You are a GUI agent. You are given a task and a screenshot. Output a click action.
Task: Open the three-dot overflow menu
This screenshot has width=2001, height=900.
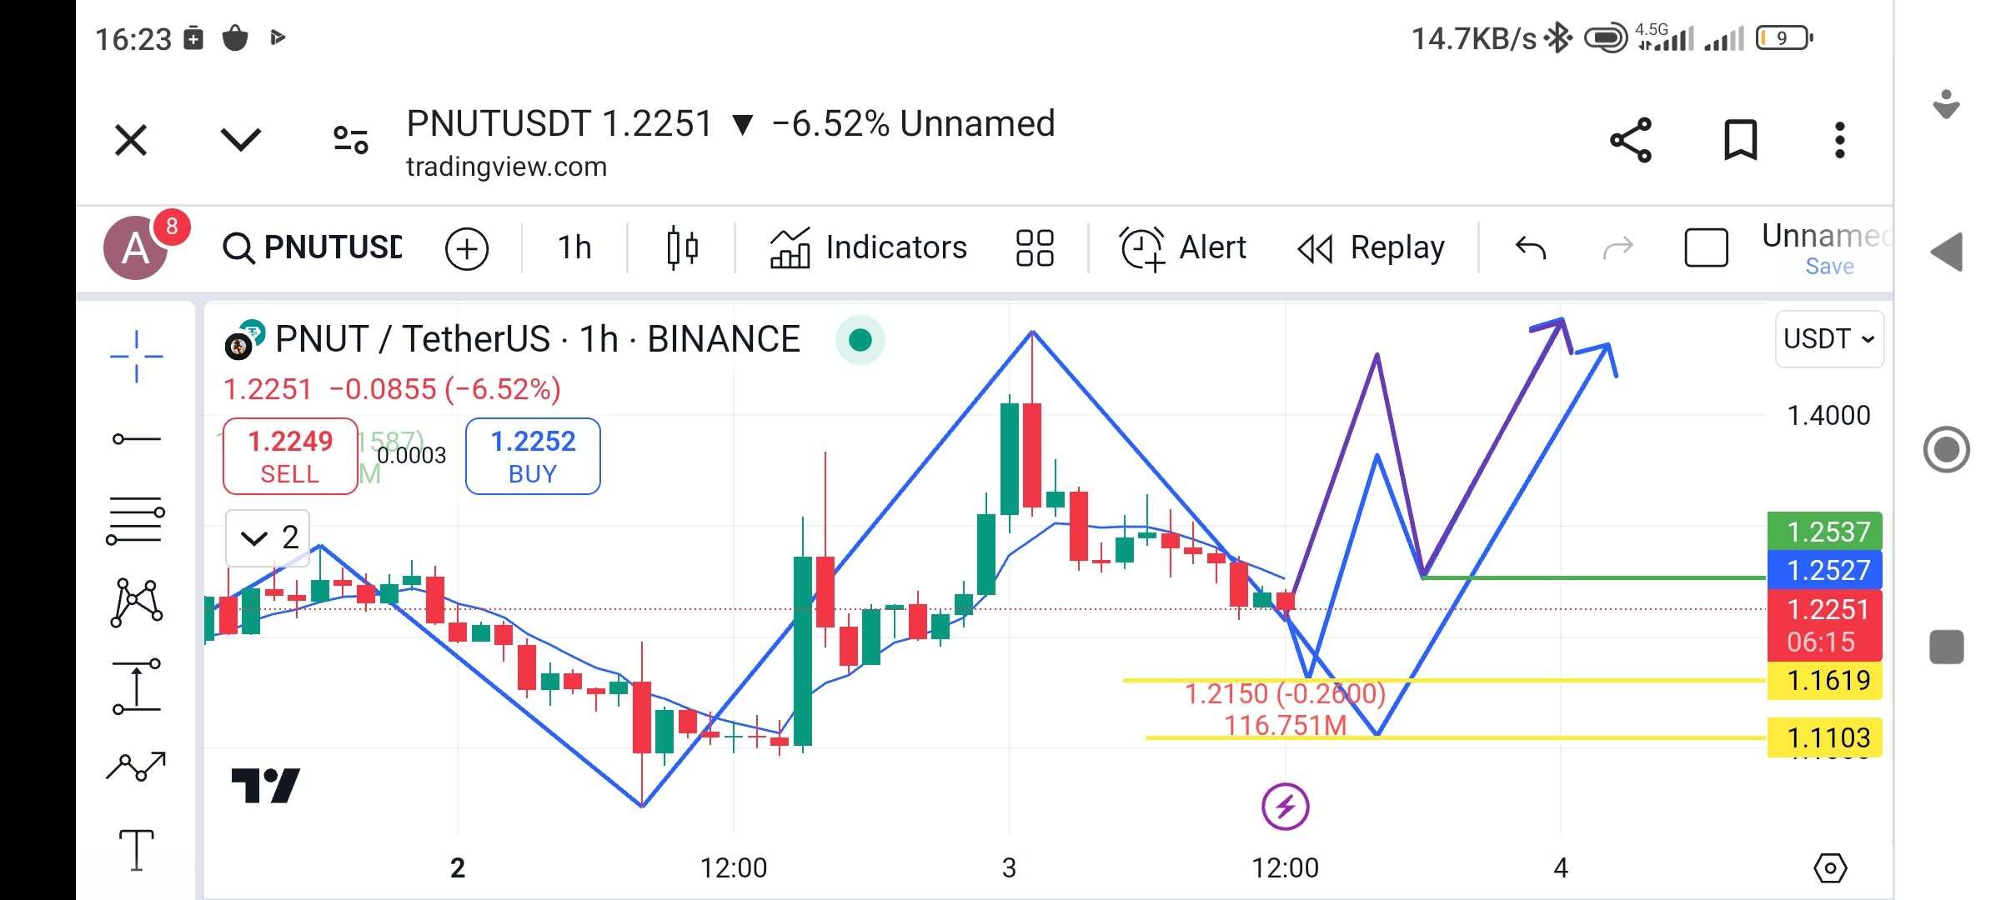point(1840,140)
